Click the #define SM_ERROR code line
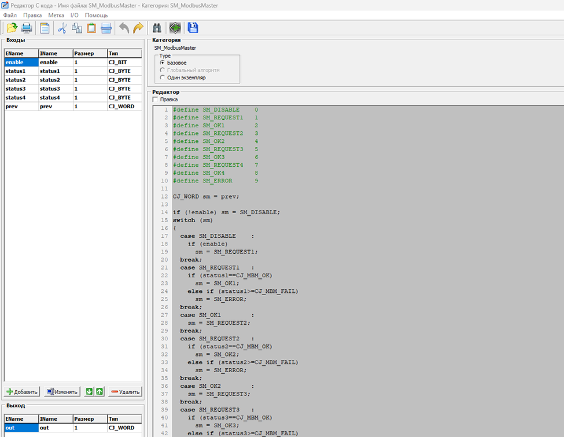The height and width of the screenshot is (437, 564). pyautogui.click(x=215, y=181)
